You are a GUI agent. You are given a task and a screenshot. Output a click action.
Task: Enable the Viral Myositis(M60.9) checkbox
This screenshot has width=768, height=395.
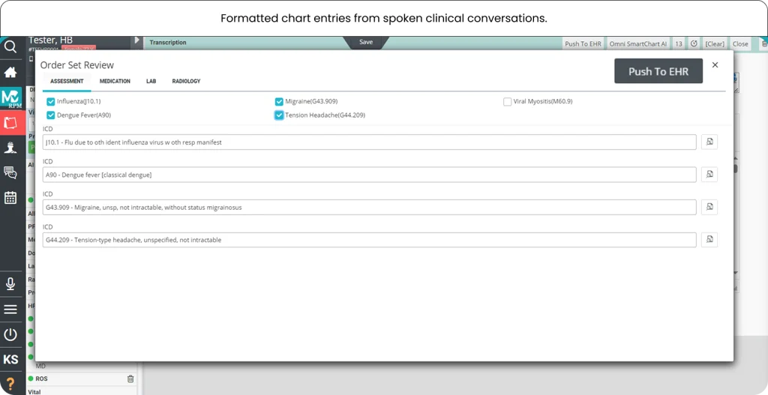pyautogui.click(x=508, y=101)
